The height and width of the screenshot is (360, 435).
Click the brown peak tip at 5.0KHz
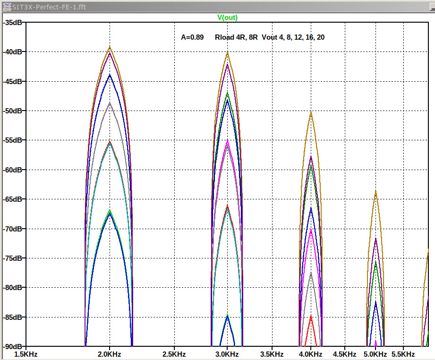[375, 191]
